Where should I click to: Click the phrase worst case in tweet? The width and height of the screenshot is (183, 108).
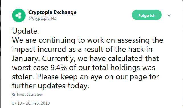point(30,68)
